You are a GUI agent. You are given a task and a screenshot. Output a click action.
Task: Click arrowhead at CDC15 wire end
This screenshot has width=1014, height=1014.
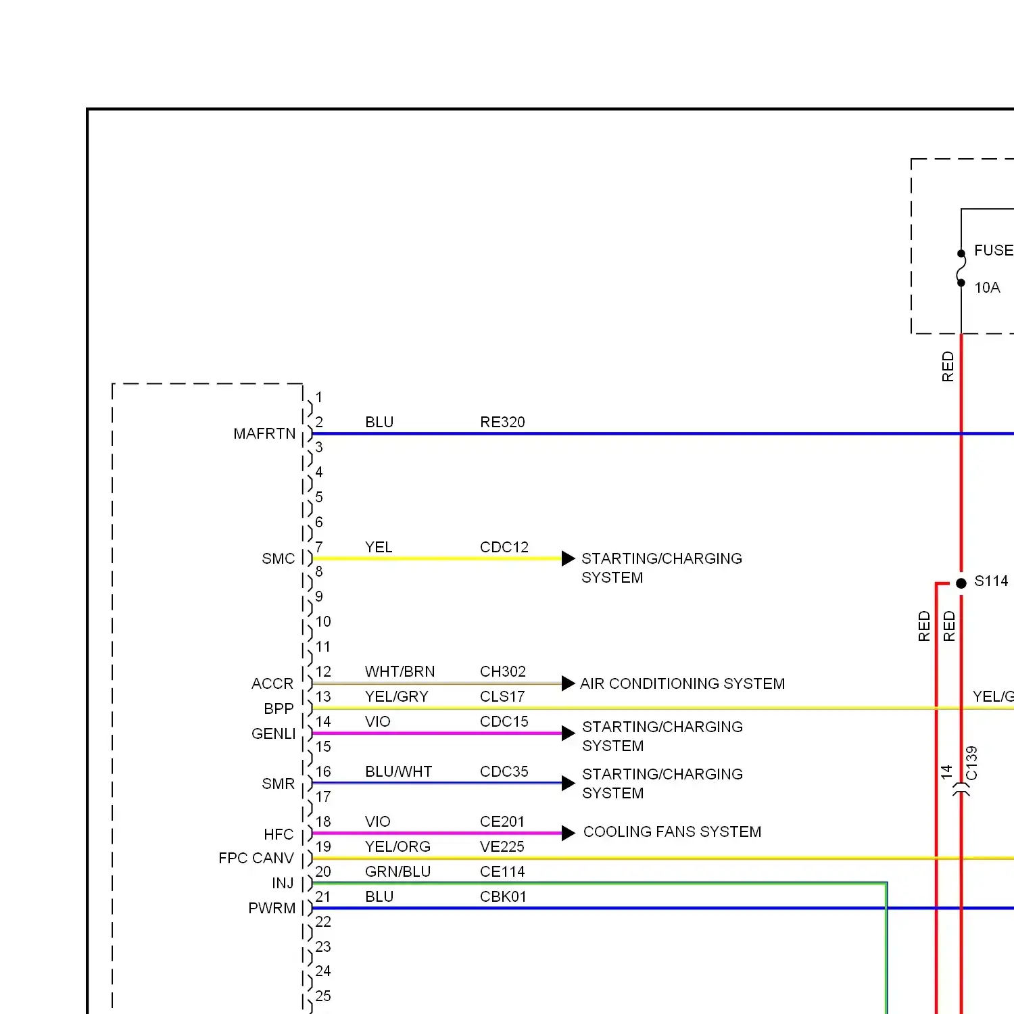coord(569,733)
